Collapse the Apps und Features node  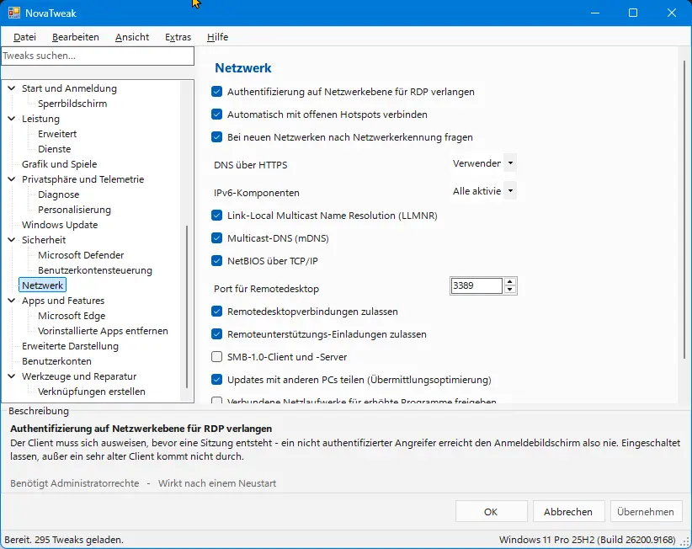pyautogui.click(x=12, y=301)
